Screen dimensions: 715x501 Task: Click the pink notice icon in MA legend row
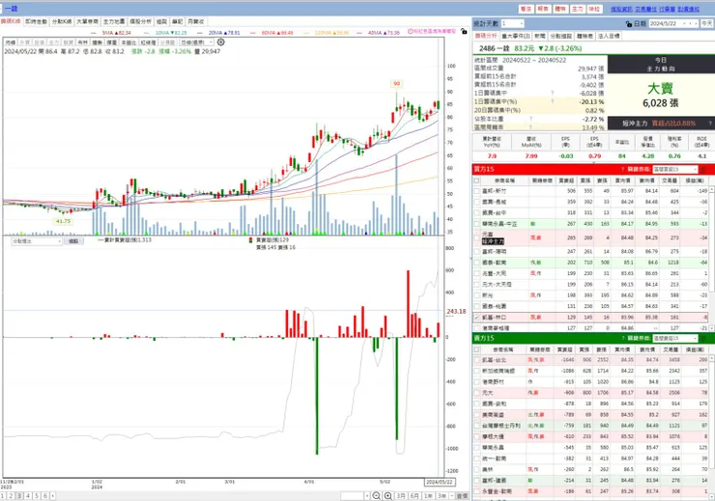coord(411,32)
